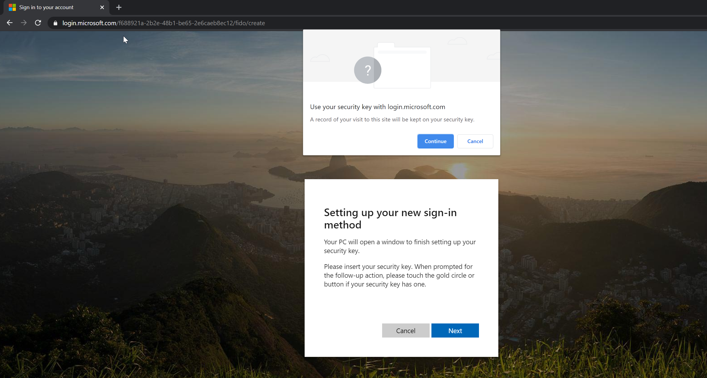Click Cancel in the security key dialog

pyautogui.click(x=475, y=141)
